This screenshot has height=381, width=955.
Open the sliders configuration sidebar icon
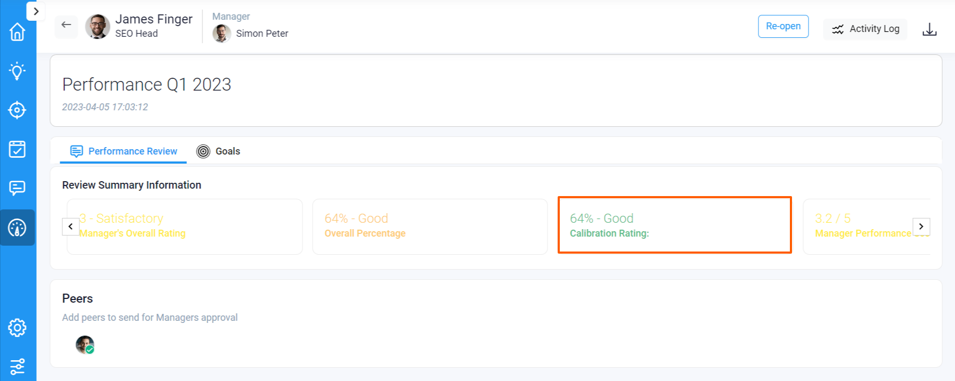[x=17, y=367]
